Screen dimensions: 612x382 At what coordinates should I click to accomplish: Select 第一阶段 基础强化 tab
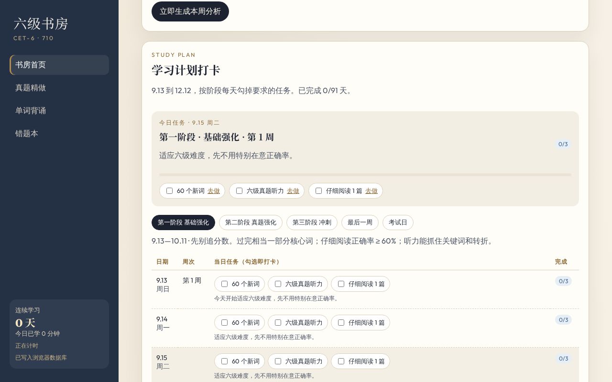click(x=183, y=223)
